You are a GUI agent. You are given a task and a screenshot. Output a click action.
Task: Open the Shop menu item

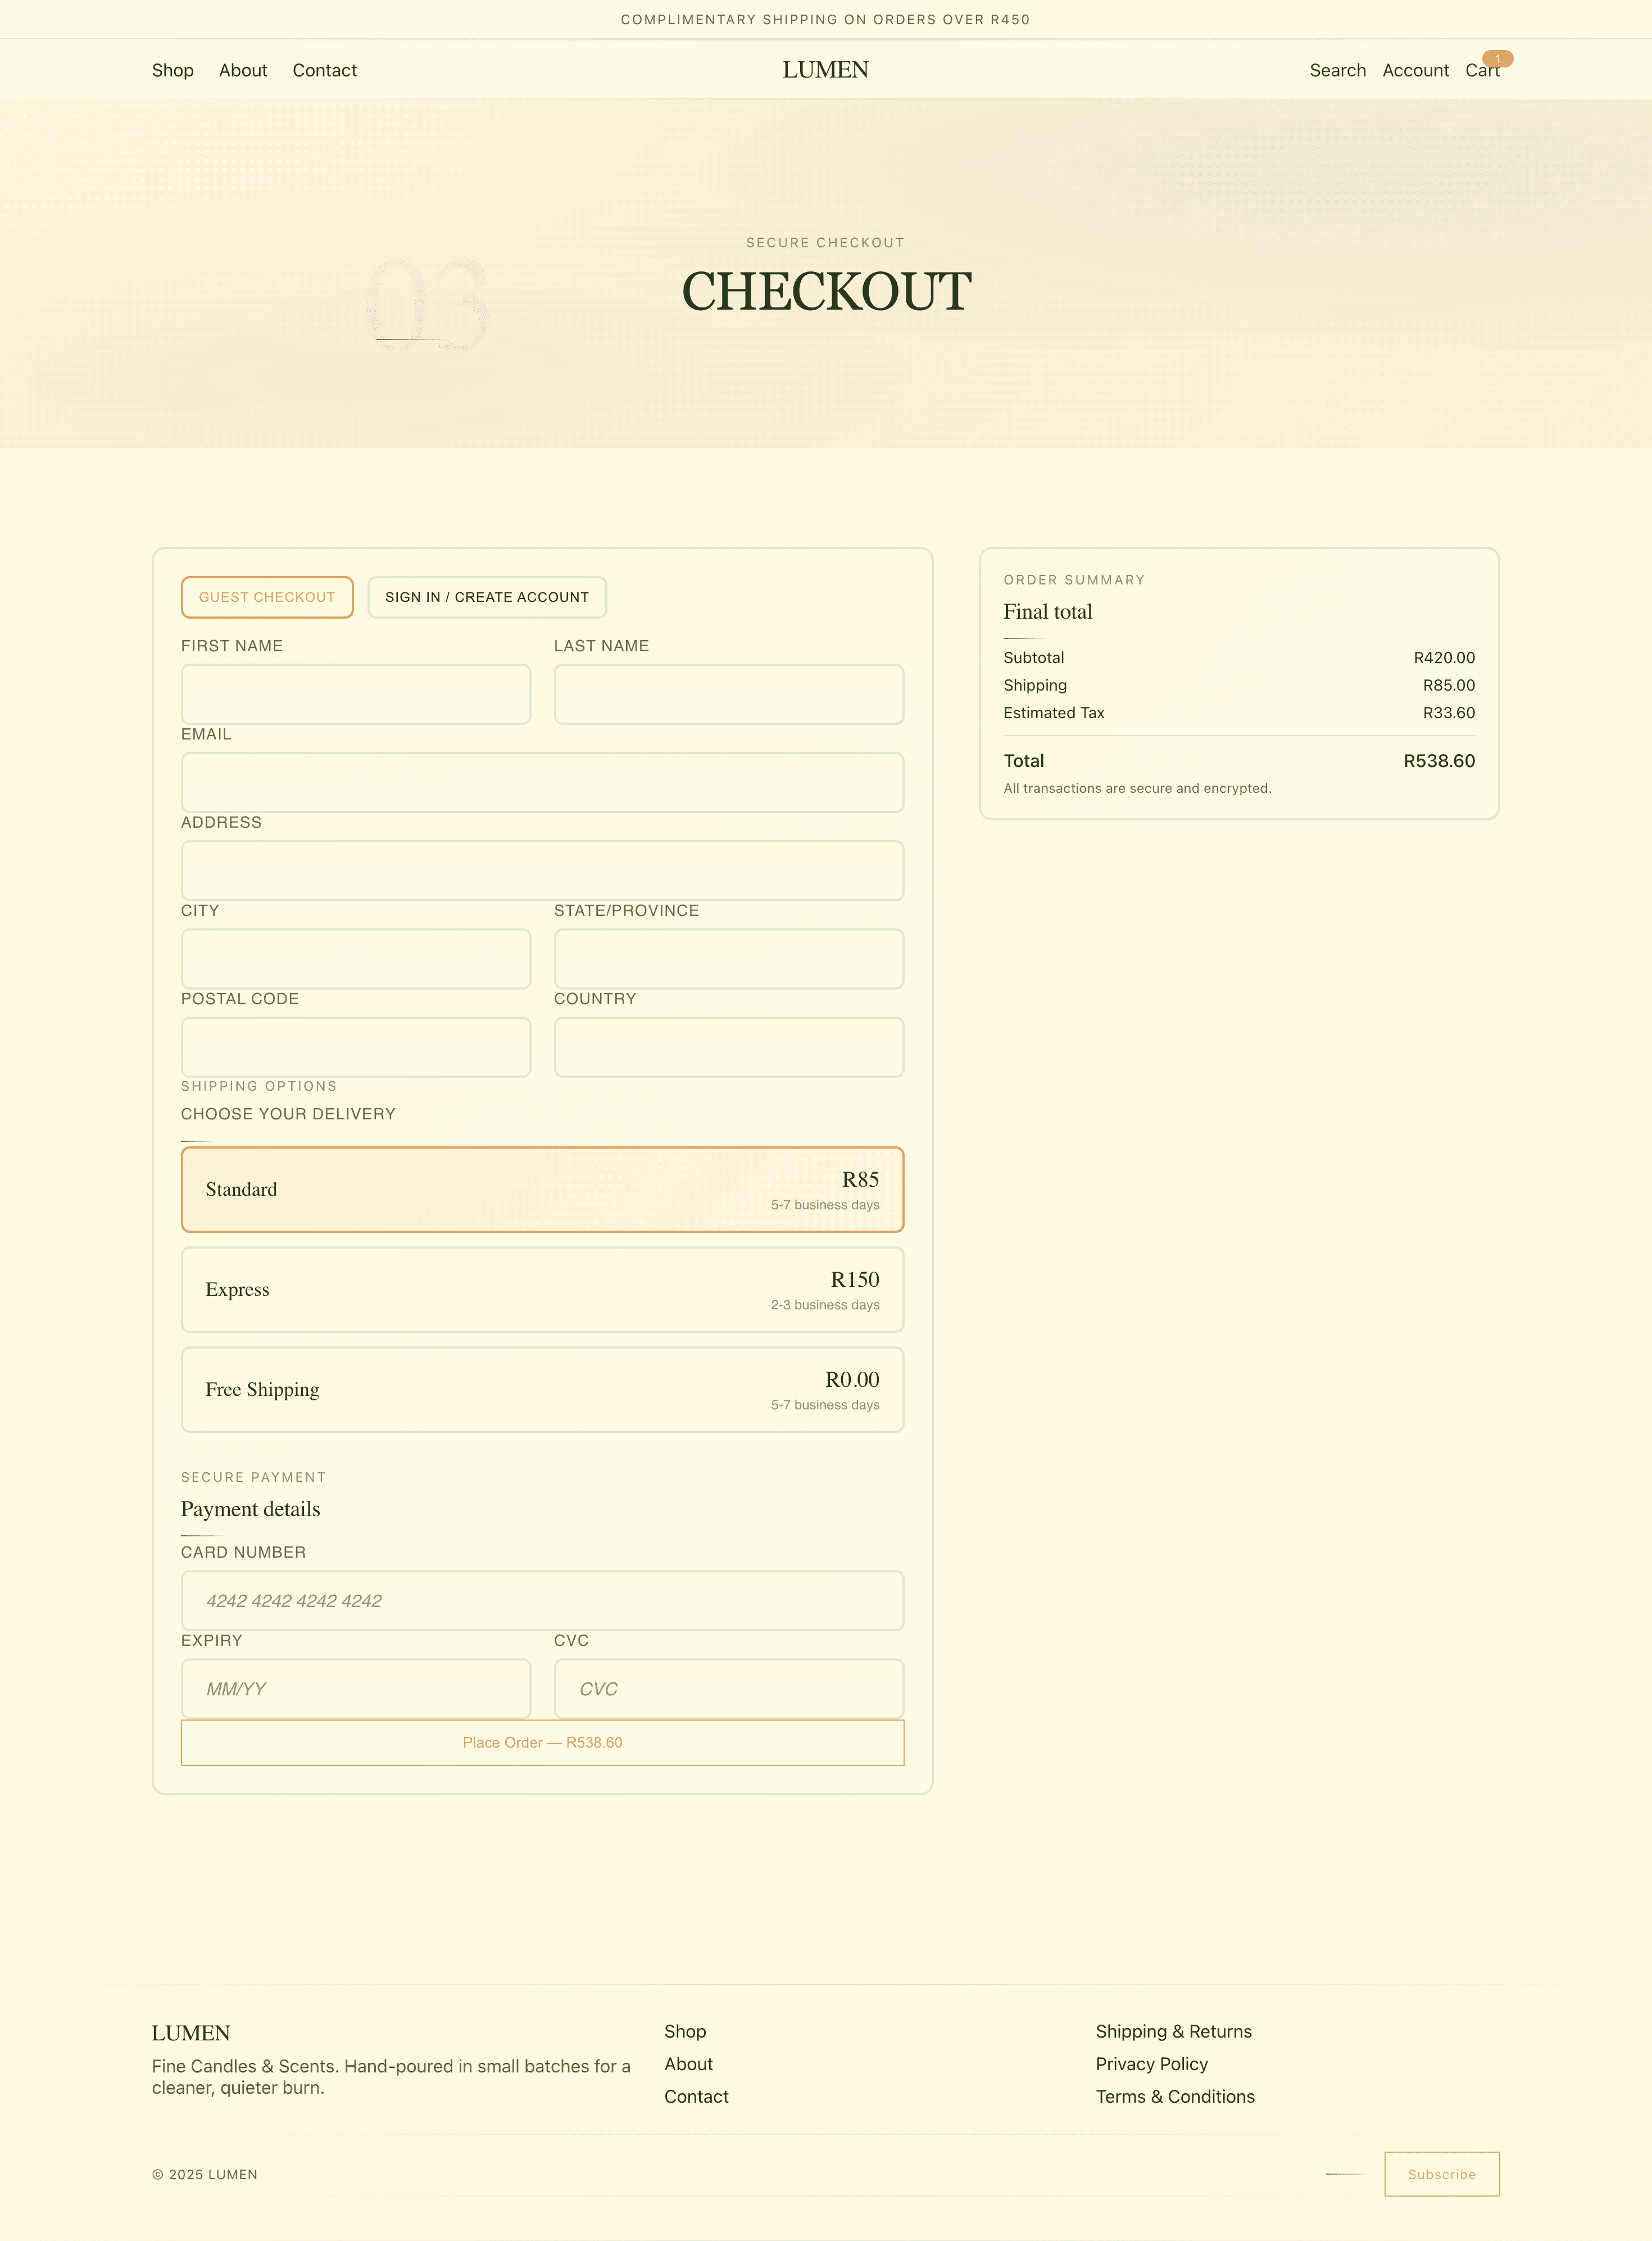173,70
